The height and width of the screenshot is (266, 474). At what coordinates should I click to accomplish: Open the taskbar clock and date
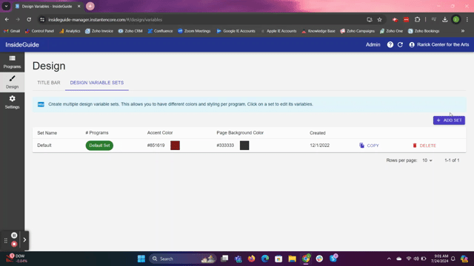tap(439, 259)
